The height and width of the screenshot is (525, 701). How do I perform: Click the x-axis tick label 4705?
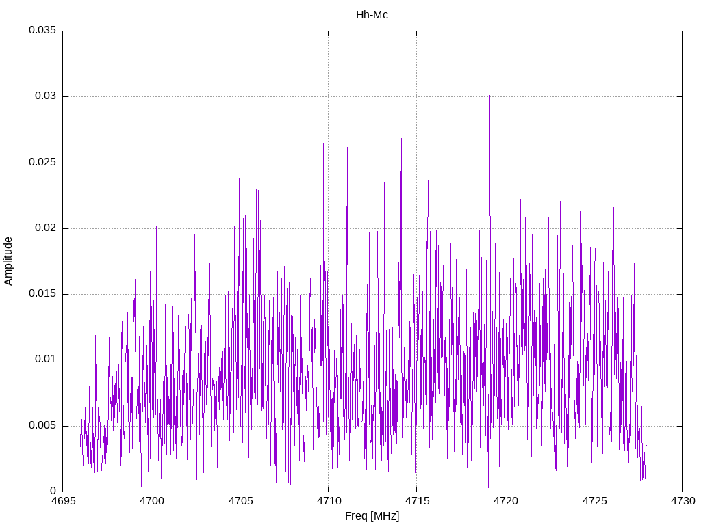(x=240, y=501)
